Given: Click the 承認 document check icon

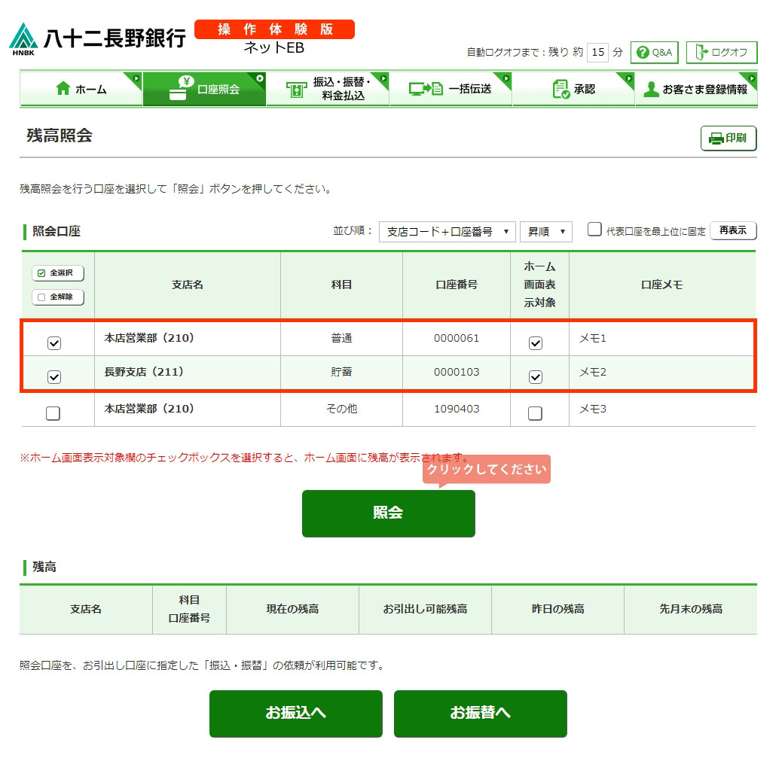Looking at the screenshot, I should [561, 89].
